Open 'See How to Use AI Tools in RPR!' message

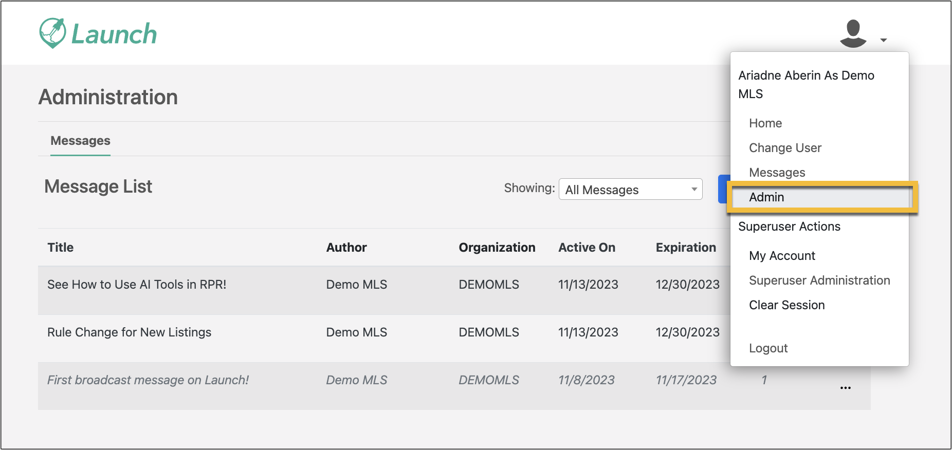point(137,285)
